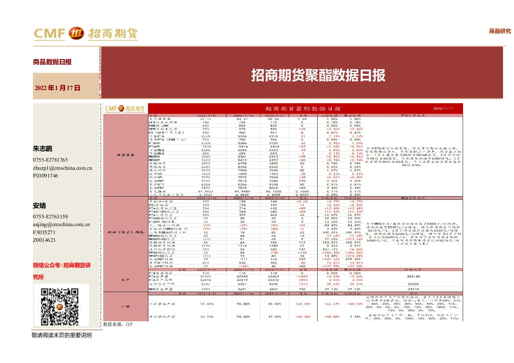Click the 仓单 section label in the table
514x363 pixels.
tap(125, 280)
